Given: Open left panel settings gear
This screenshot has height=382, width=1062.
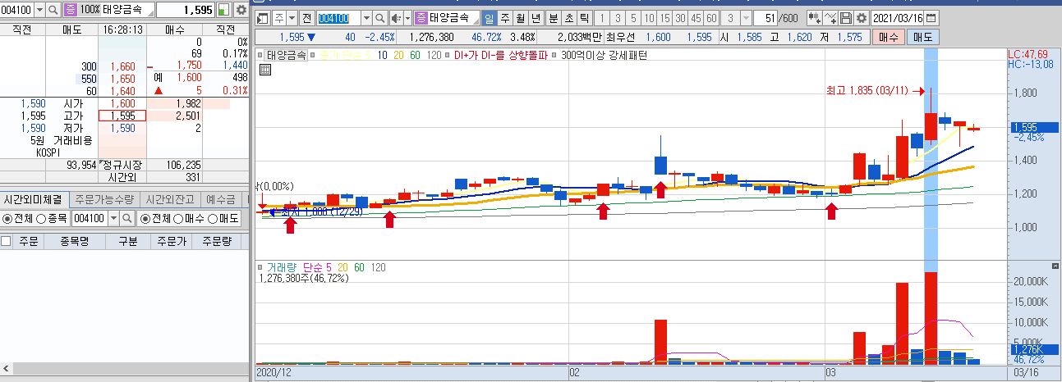Looking at the screenshot, I should pyautogui.click(x=241, y=10).
